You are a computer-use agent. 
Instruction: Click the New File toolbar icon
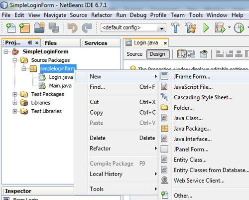click(11, 28)
